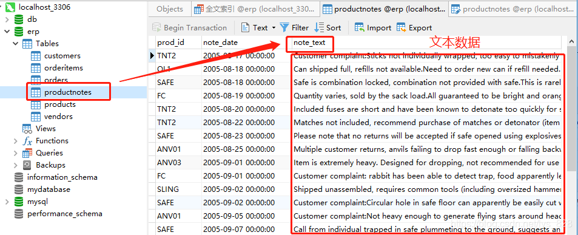Select the active productnotes @erp data tab
This screenshot has width=578, height=235.
pyautogui.click(x=384, y=9)
